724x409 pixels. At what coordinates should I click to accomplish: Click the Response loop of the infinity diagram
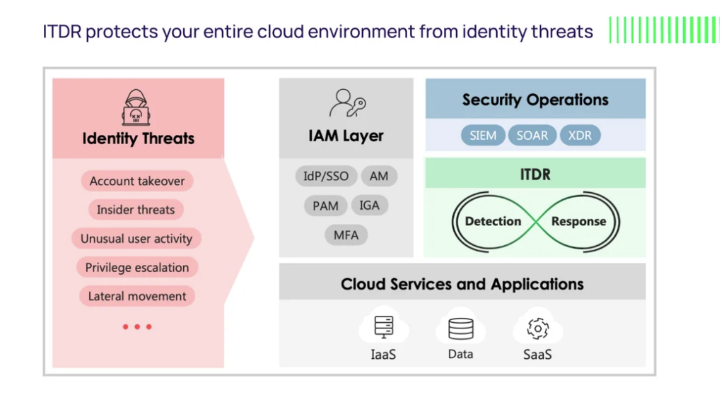(578, 221)
